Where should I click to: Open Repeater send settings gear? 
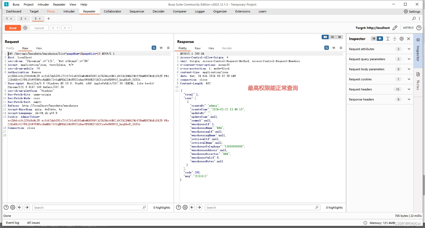25,28
